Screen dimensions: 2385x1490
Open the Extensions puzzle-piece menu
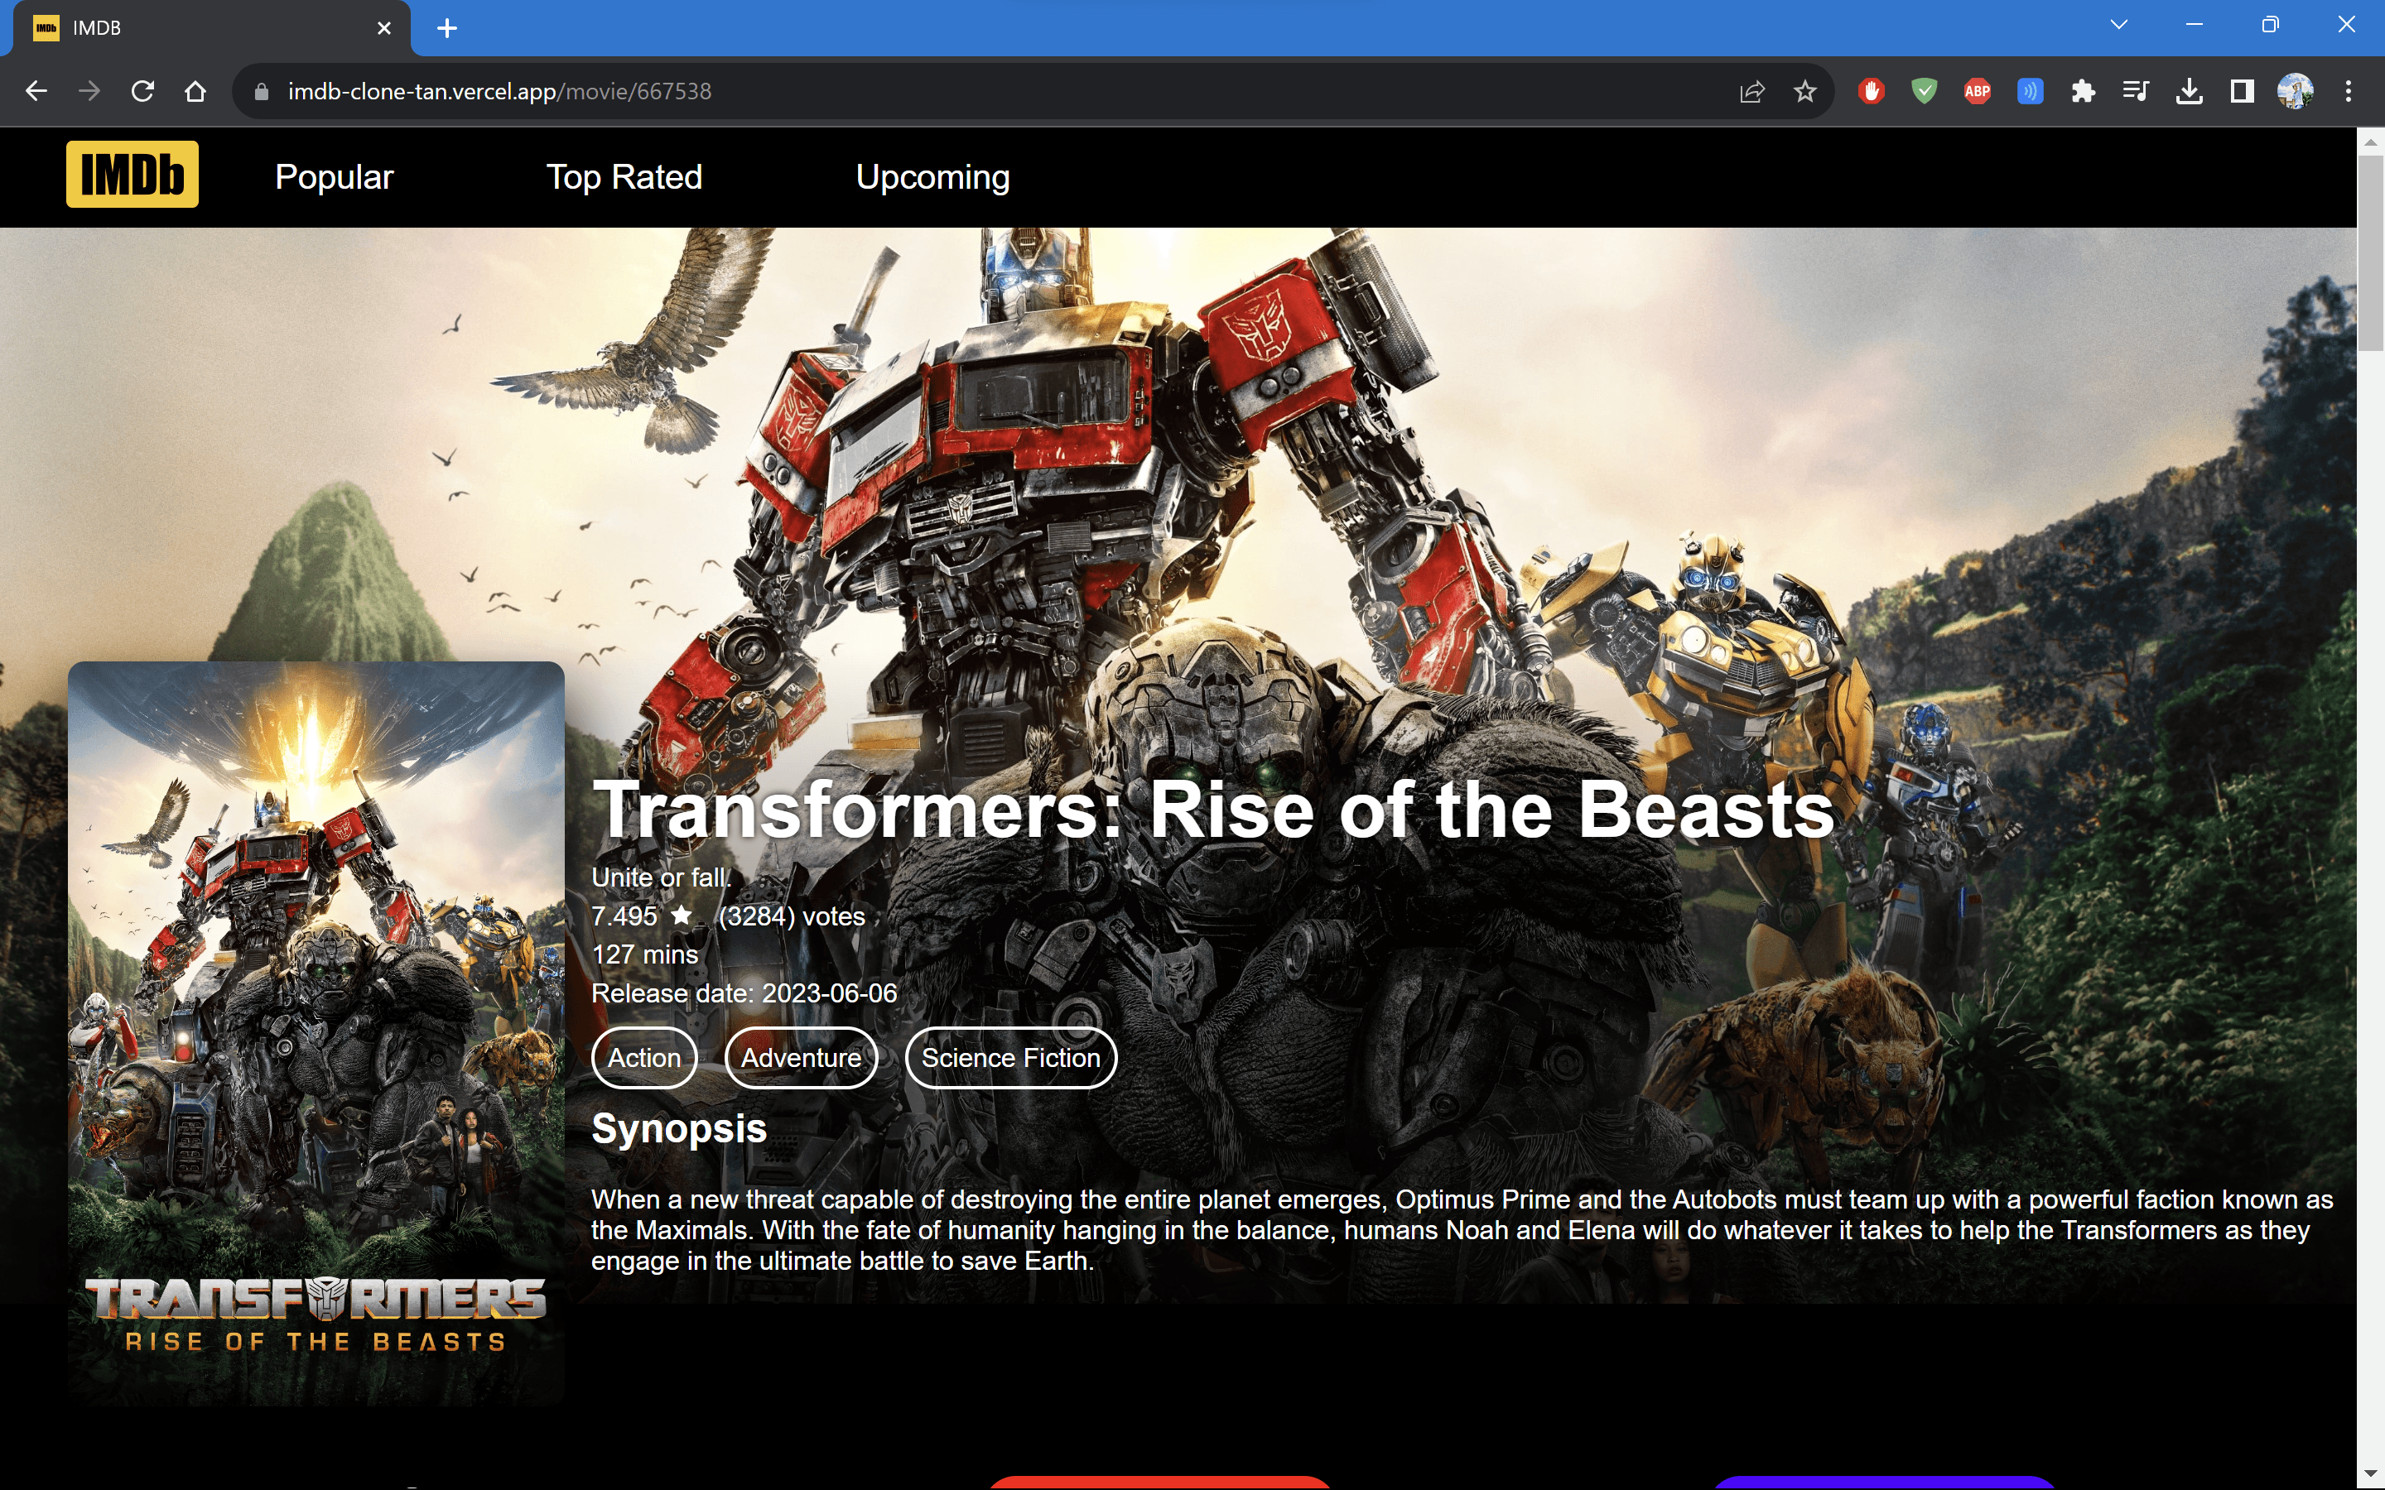click(2083, 92)
